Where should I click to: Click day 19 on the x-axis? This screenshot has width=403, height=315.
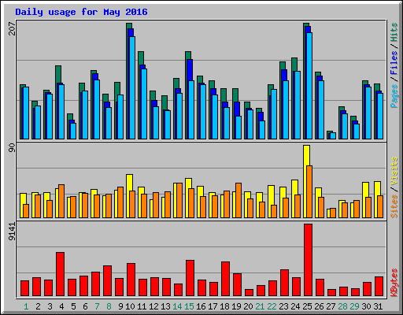pos(236,306)
